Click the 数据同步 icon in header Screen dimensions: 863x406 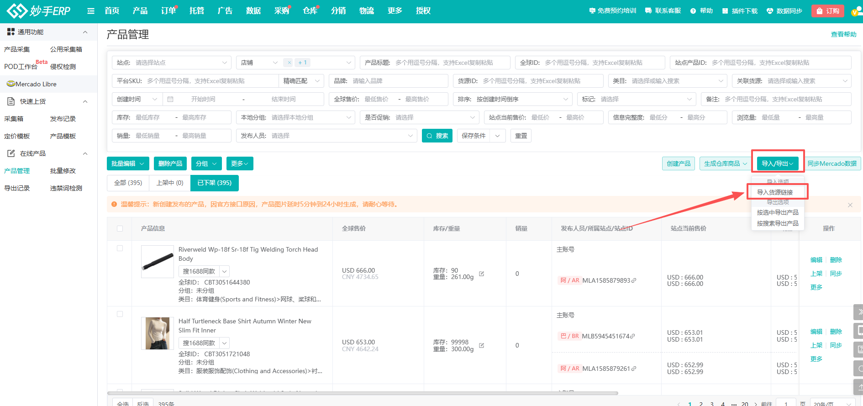click(770, 11)
